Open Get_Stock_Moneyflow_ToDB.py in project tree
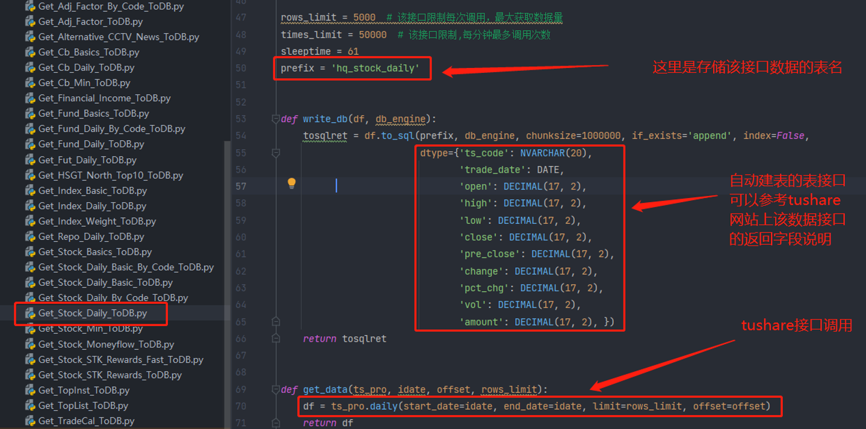The width and height of the screenshot is (866, 429). click(x=106, y=345)
